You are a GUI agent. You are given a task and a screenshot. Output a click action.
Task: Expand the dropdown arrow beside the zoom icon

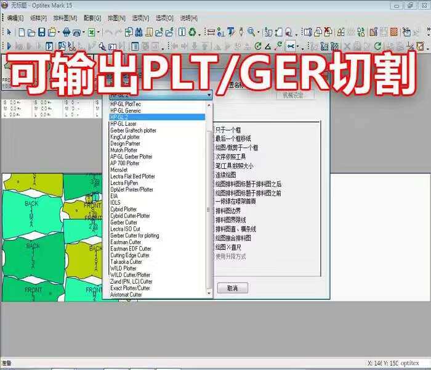pyautogui.click(x=258, y=33)
